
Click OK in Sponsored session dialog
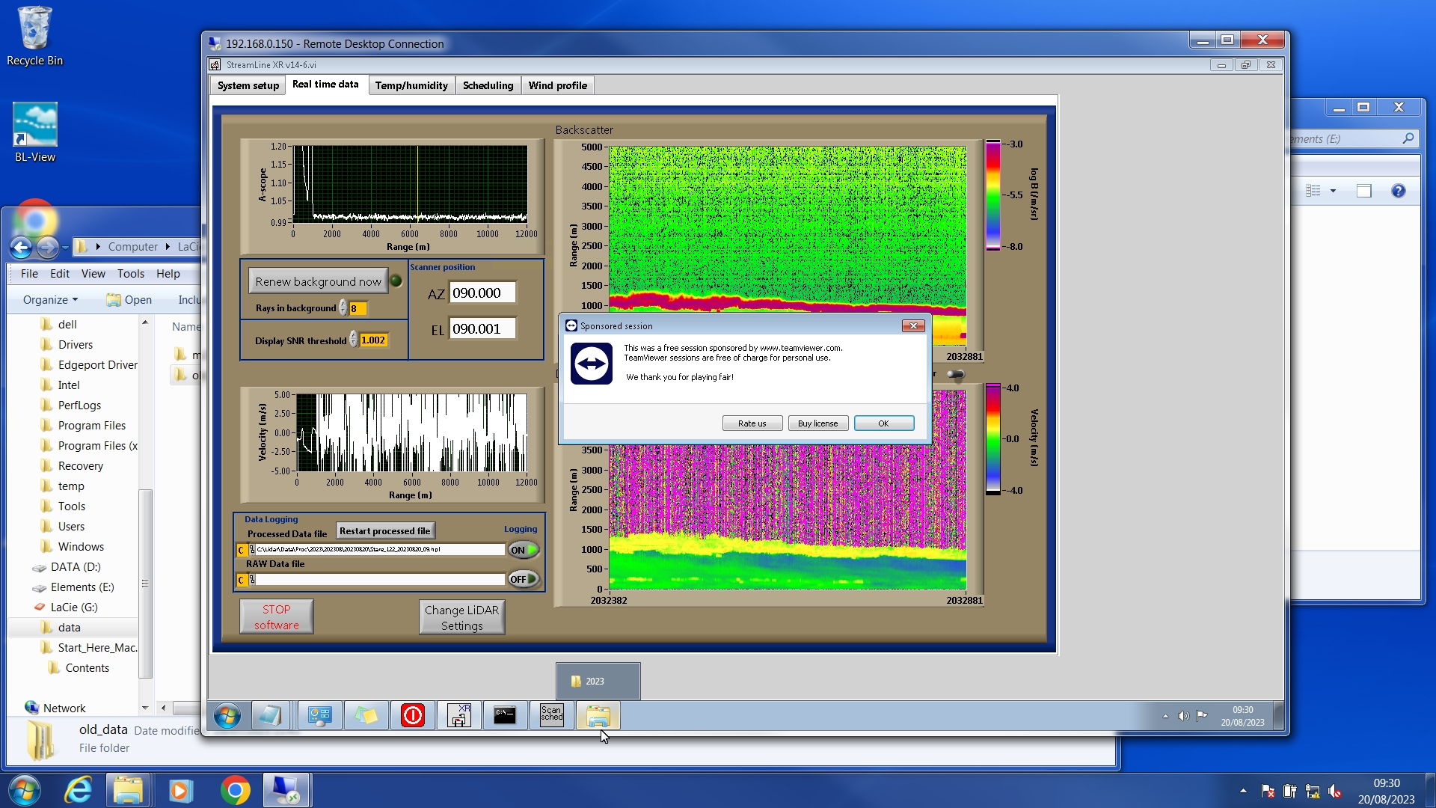coord(883,423)
